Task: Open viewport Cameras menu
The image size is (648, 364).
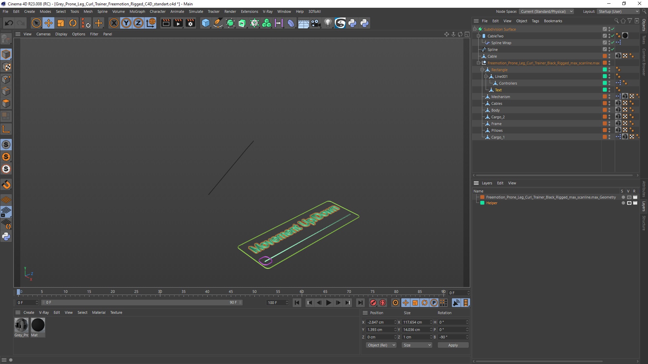Action: tap(43, 34)
